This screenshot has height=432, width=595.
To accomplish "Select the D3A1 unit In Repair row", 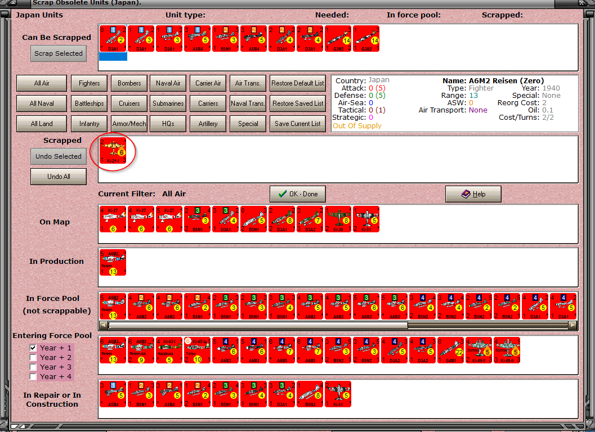I will [281, 394].
